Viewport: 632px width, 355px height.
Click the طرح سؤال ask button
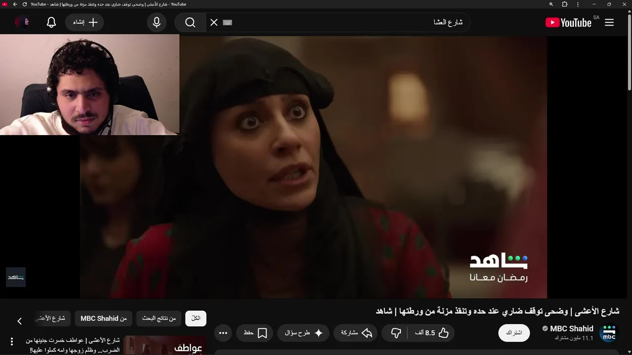pos(303,333)
